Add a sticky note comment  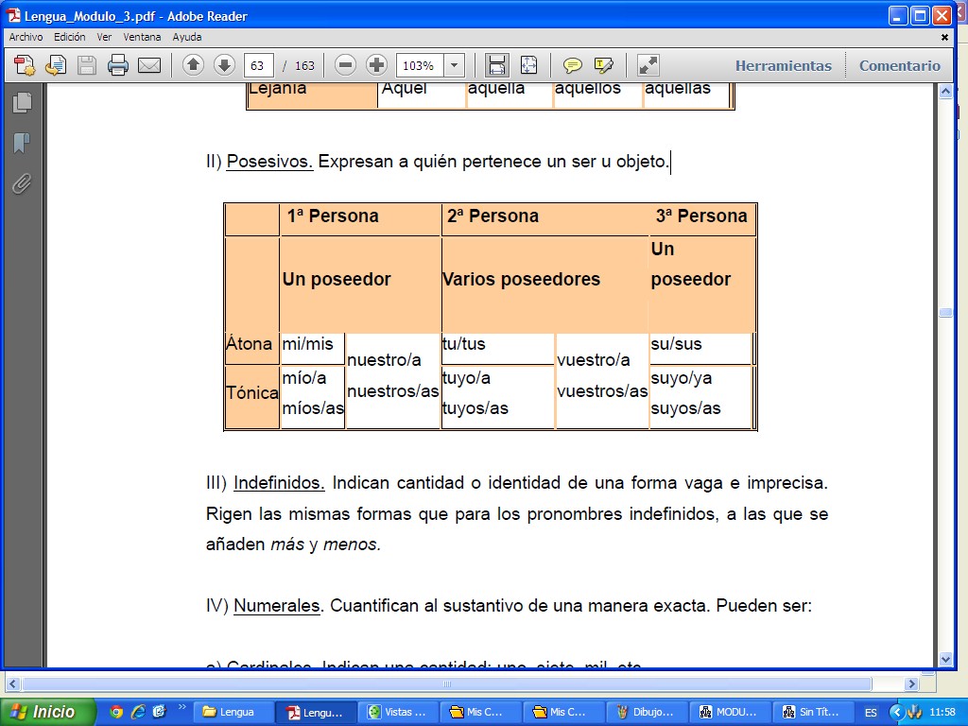[572, 65]
